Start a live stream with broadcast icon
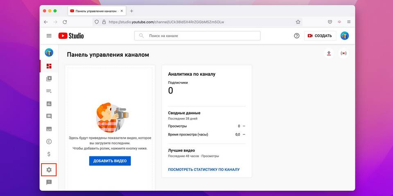Screen dimensions: 393x196 point(343,53)
